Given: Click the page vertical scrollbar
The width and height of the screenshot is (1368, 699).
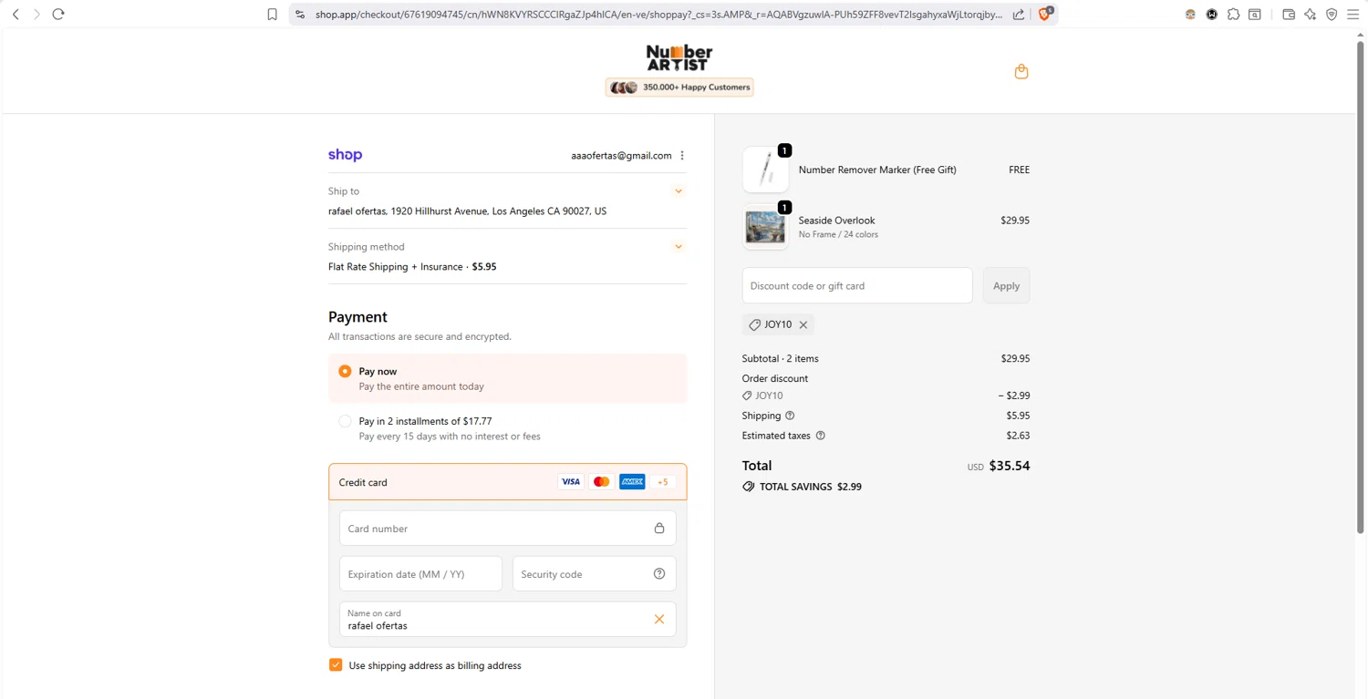Looking at the screenshot, I should 1360,287.
